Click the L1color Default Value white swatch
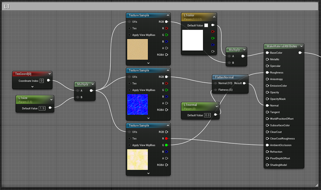This screenshot has height=190, width=321. [x=206, y=25]
